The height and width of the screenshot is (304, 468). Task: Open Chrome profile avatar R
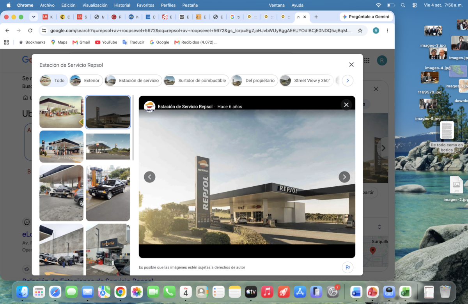coord(376,30)
